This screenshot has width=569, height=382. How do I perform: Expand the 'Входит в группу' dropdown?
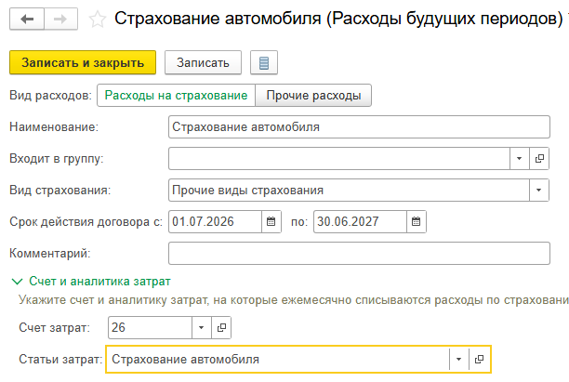[520, 159]
